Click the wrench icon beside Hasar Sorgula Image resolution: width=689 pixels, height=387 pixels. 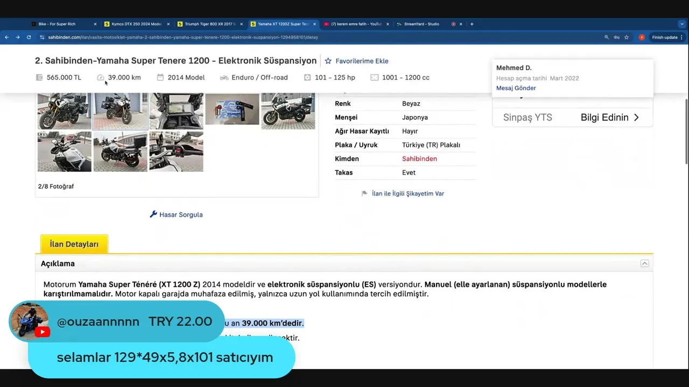click(x=153, y=214)
